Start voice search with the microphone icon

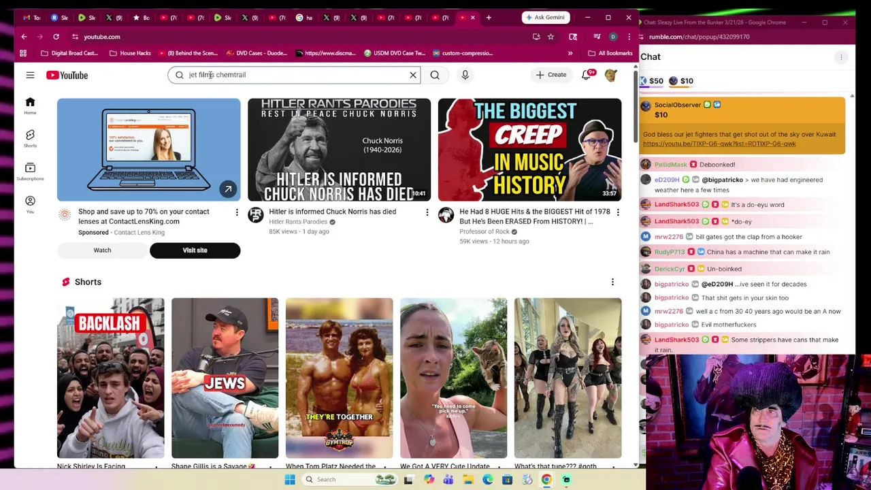[x=465, y=75]
